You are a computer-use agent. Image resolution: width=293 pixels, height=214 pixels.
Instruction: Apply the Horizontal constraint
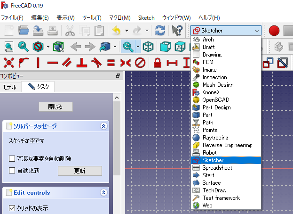click(x=53, y=63)
